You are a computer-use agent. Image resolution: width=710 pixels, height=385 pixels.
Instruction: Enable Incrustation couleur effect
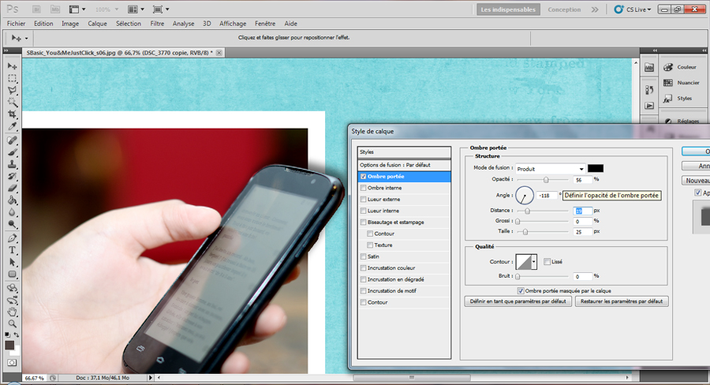coord(363,267)
